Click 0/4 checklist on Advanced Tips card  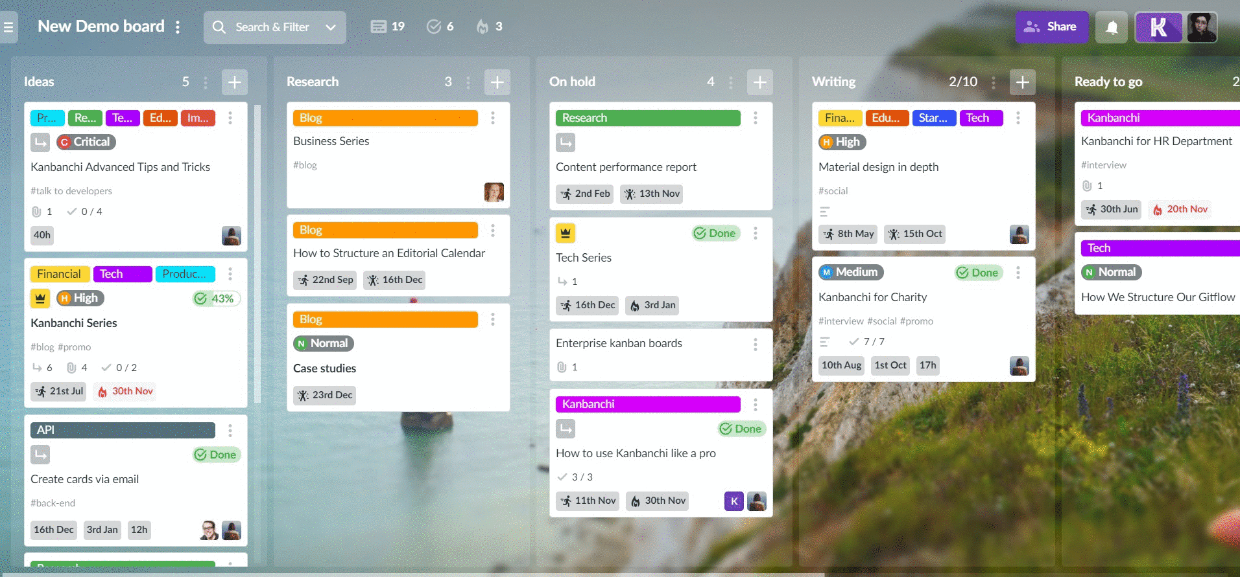point(85,212)
